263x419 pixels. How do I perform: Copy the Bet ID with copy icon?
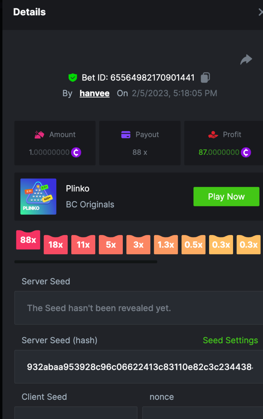coord(205,78)
